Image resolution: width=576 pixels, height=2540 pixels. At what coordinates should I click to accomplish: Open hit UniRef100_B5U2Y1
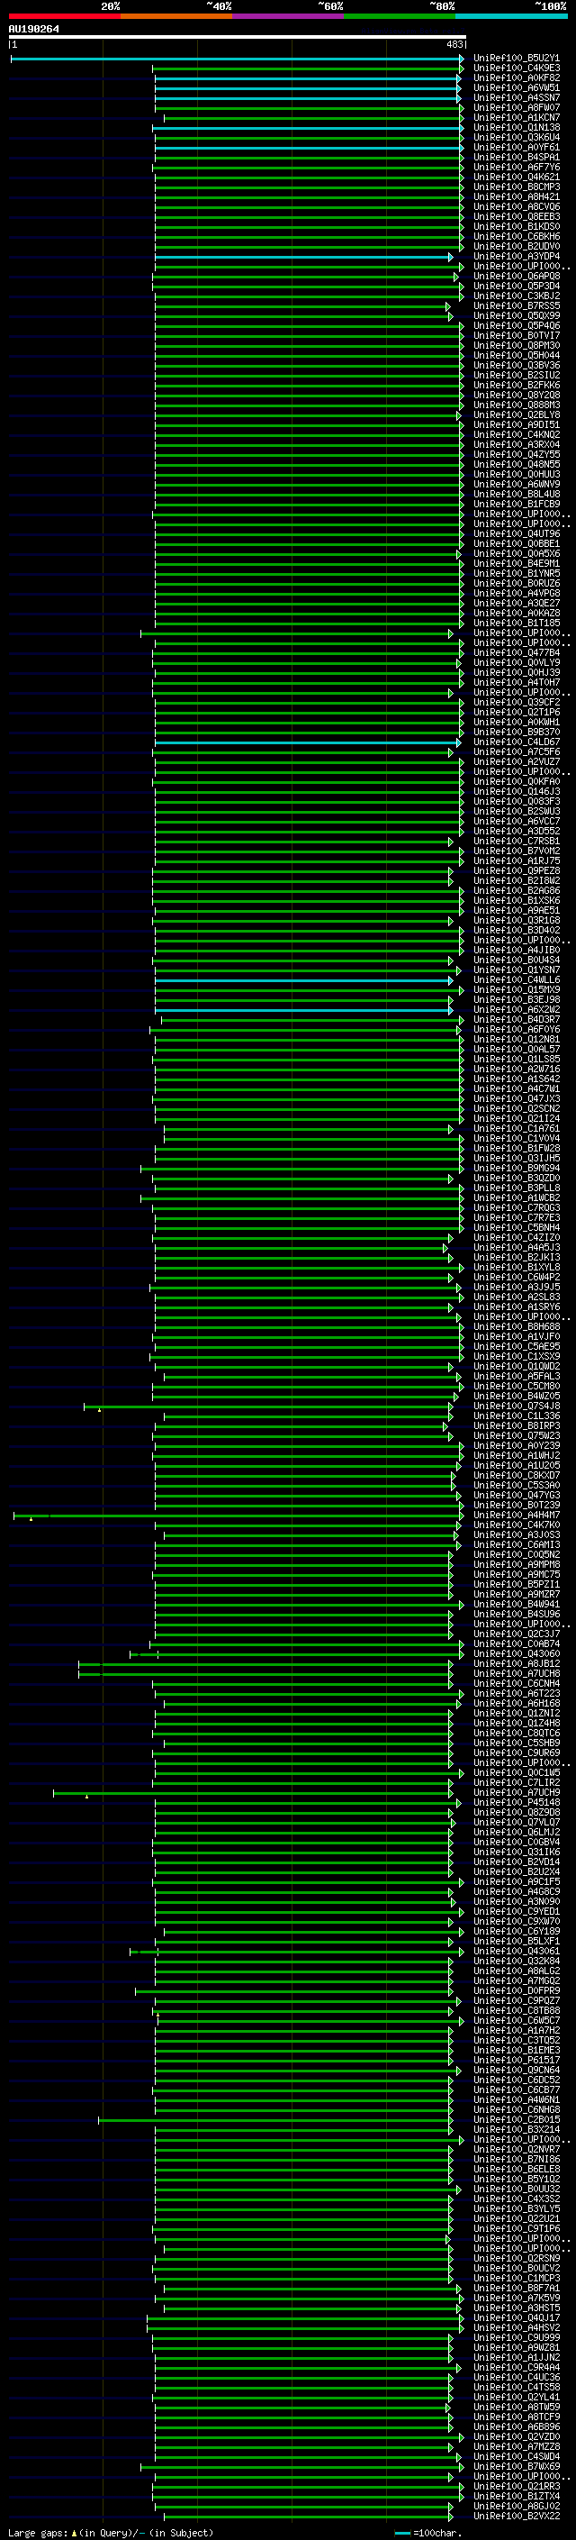coord(516,59)
